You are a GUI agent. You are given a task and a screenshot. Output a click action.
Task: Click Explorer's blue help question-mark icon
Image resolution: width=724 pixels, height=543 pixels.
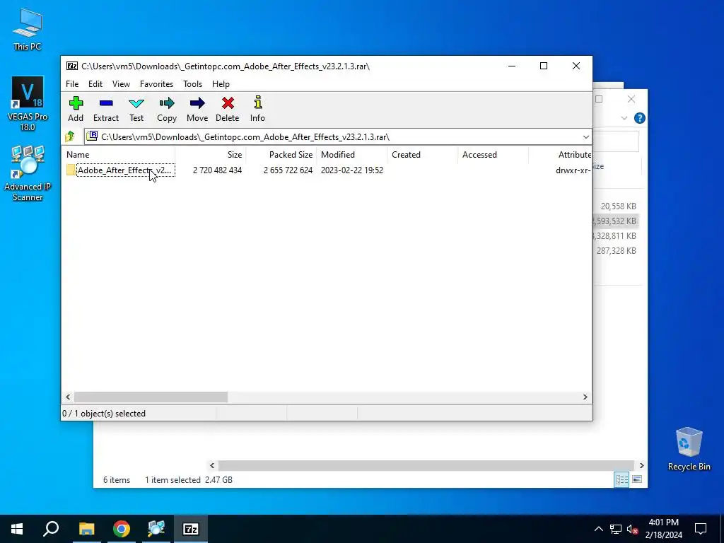[x=639, y=118]
